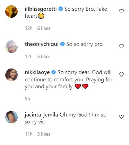Visit nikkilaoye username link
This screenshot has width=130, height=145.
[x=37, y=73]
